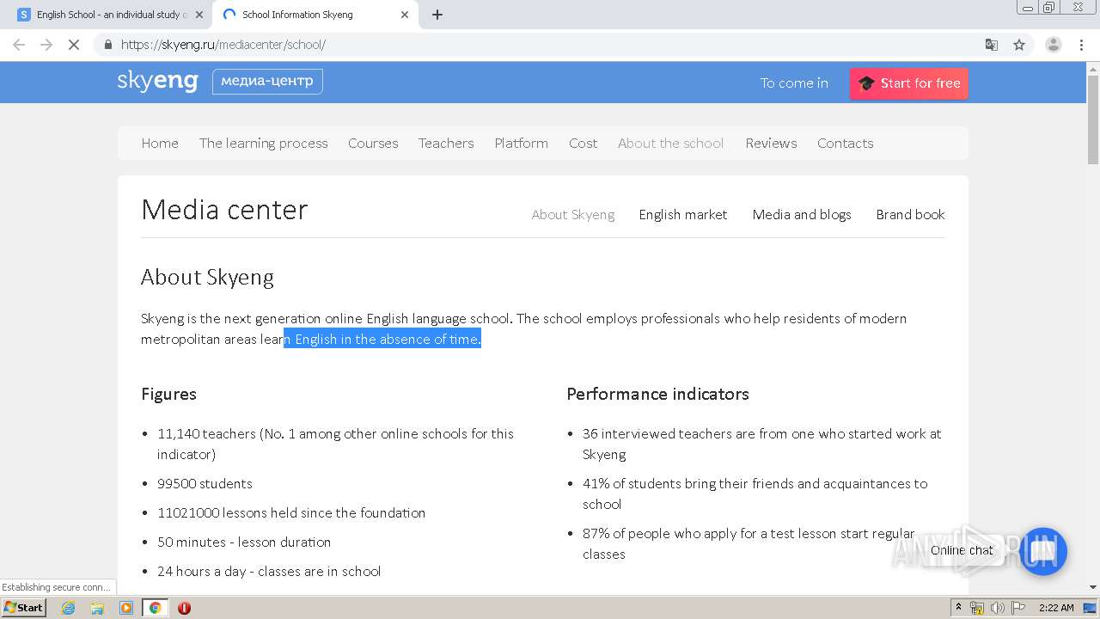Image resolution: width=1100 pixels, height=619 pixels.
Task: Open the Platform menu item
Action: click(x=522, y=144)
